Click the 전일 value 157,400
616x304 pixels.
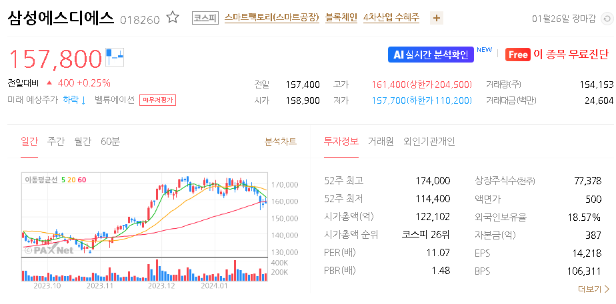(x=303, y=84)
